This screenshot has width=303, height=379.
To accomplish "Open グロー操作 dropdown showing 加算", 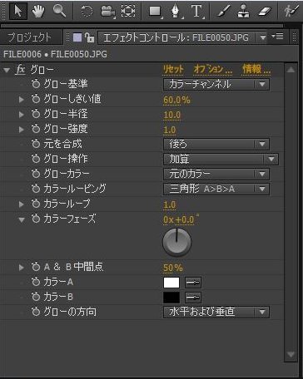I will click(221, 159).
